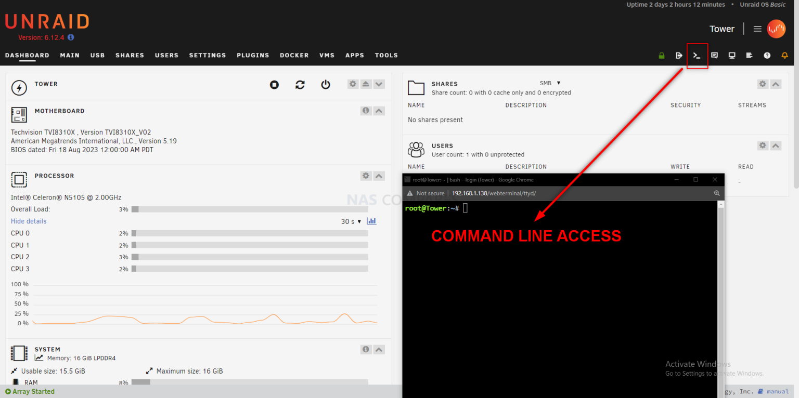
Task: Click the Tower tile eject-style triangle icon
Action: [x=366, y=84]
